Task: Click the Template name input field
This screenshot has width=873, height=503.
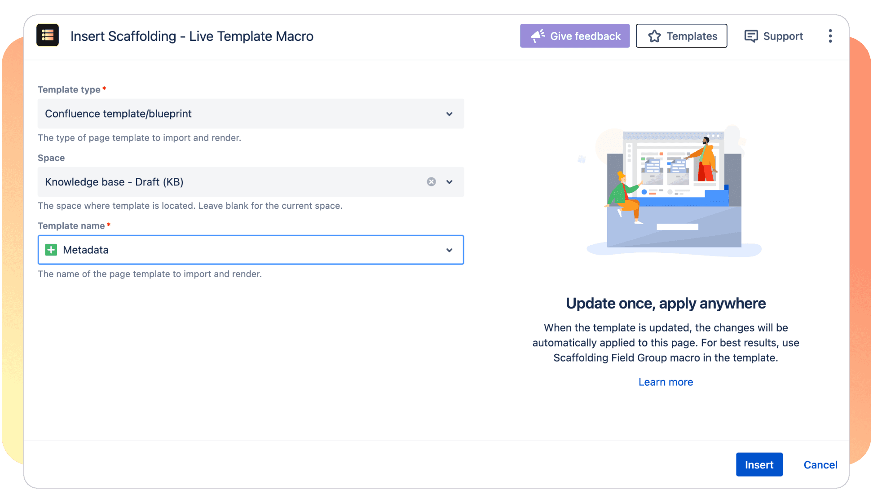Action: point(250,249)
